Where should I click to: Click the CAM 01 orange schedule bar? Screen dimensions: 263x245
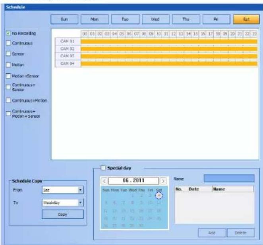(169, 41)
